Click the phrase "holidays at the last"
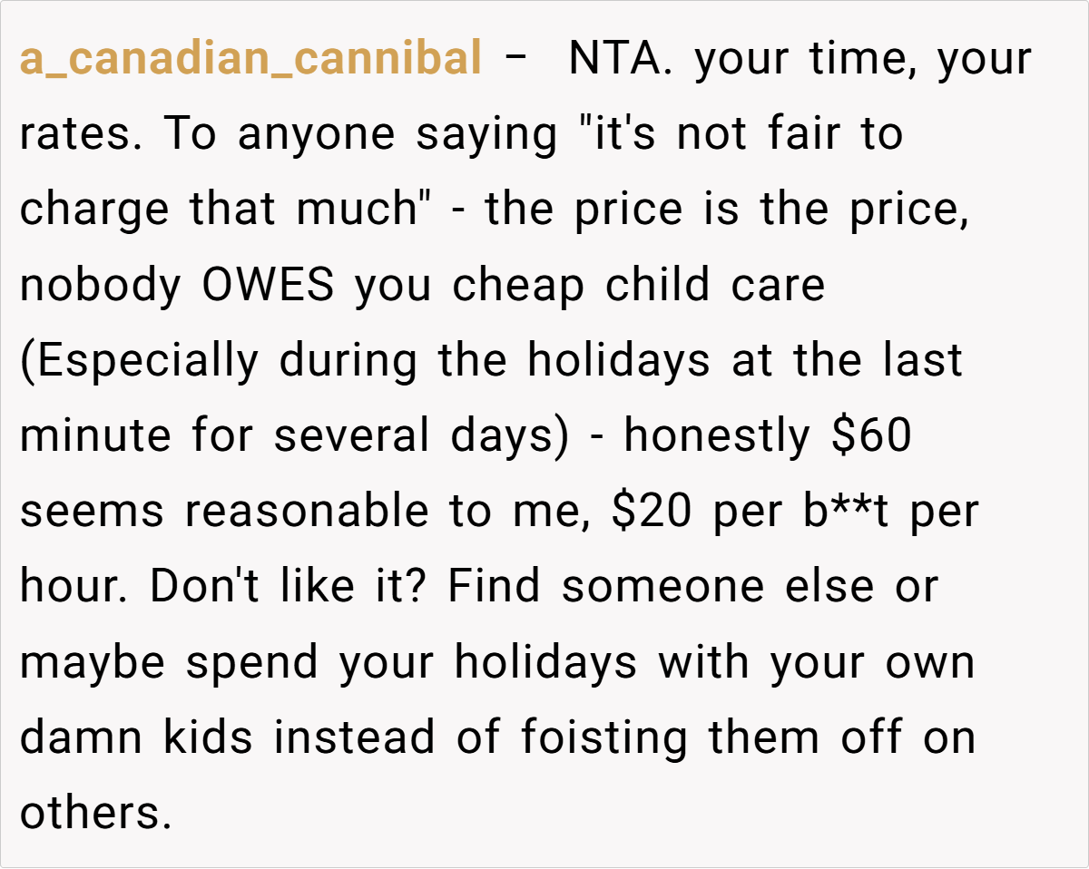1089x869 pixels. (x=744, y=361)
